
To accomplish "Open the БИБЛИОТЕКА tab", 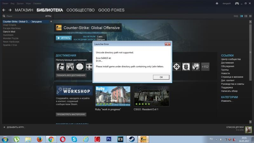I will coord(50,10).
